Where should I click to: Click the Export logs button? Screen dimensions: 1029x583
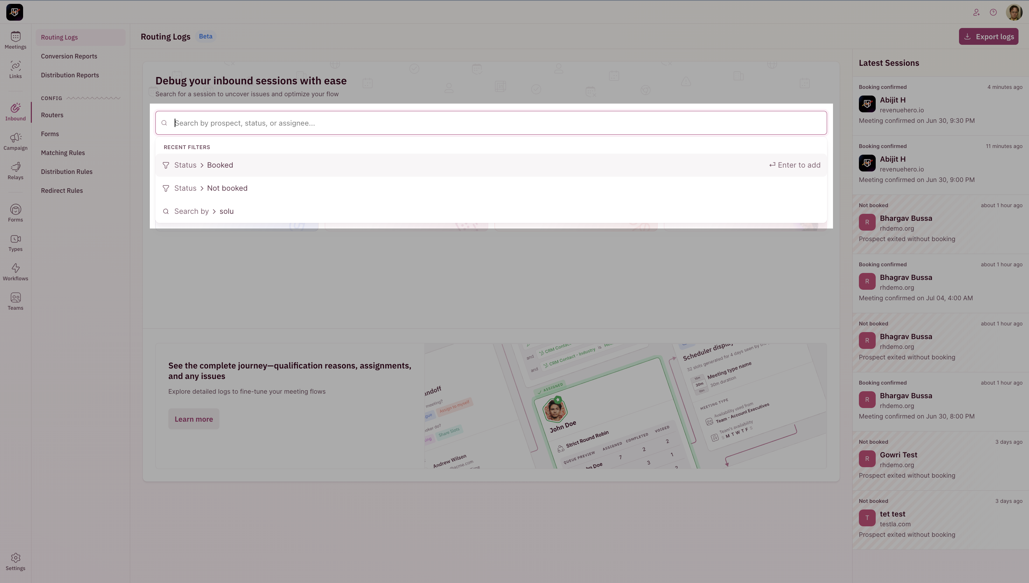(x=988, y=36)
